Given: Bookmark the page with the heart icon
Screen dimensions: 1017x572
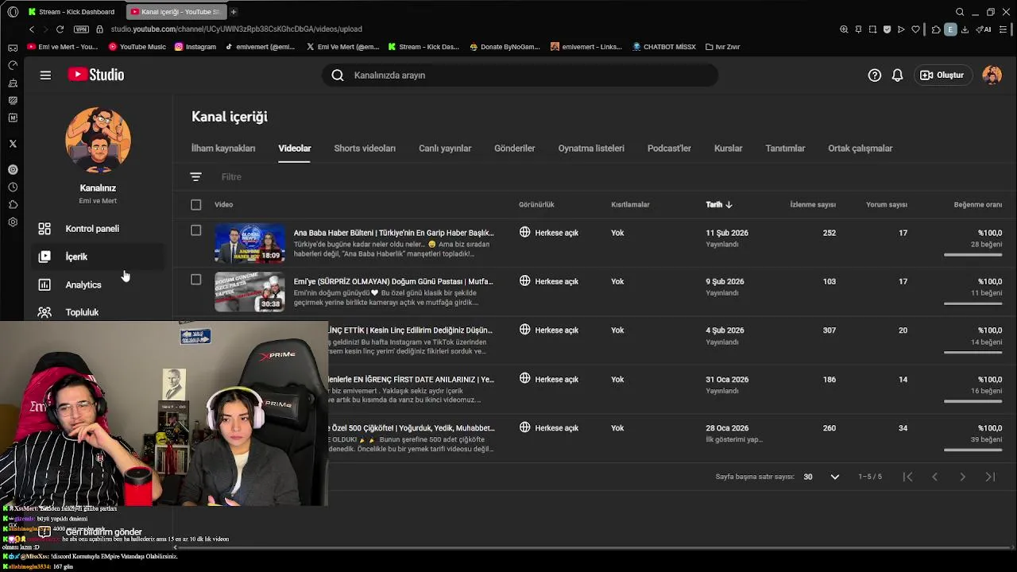Looking at the screenshot, I should tap(915, 29).
